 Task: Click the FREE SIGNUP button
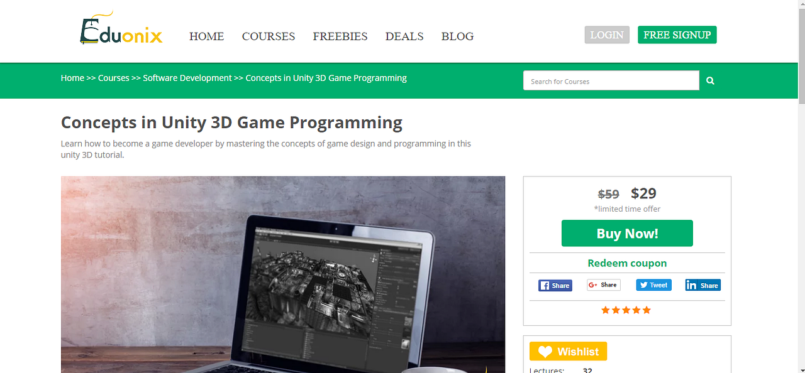[x=677, y=35]
